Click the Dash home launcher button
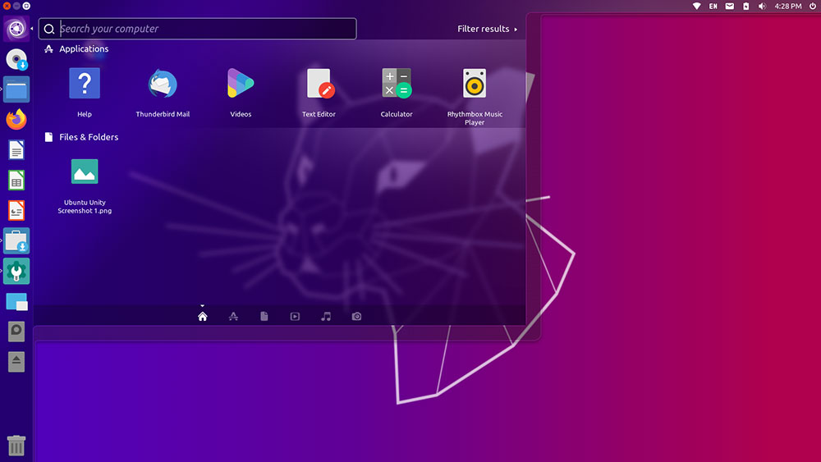The width and height of the screenshot is (821, 462). click(16, 28)
